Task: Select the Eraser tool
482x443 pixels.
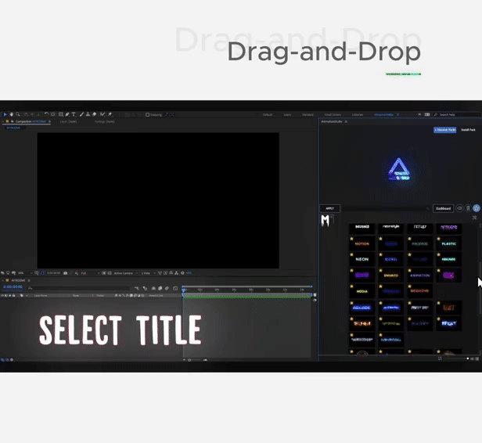Action: click(x=95, y=114)
